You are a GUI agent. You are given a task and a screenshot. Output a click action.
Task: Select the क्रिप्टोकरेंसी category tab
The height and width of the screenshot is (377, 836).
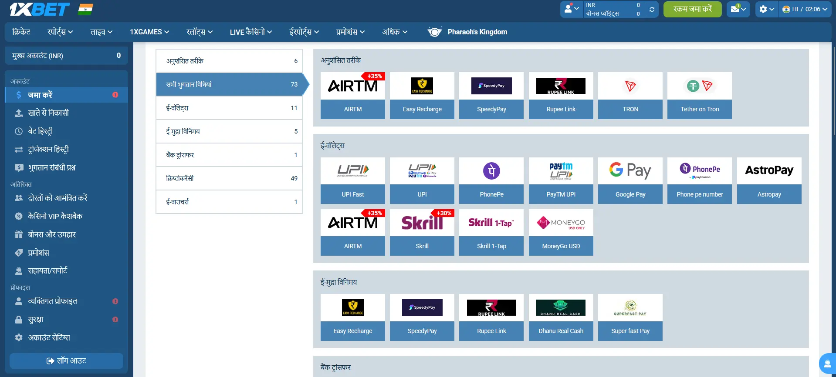point(229,178)
